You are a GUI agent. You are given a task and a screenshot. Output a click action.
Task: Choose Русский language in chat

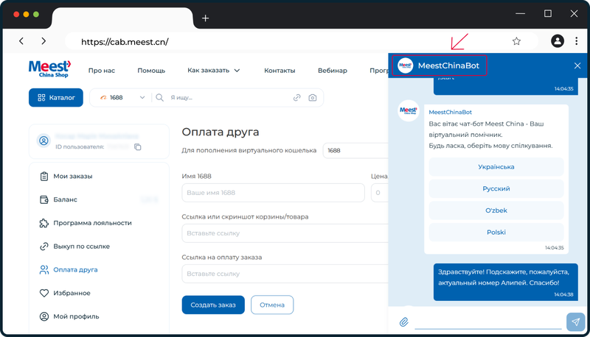click(496, 188)
